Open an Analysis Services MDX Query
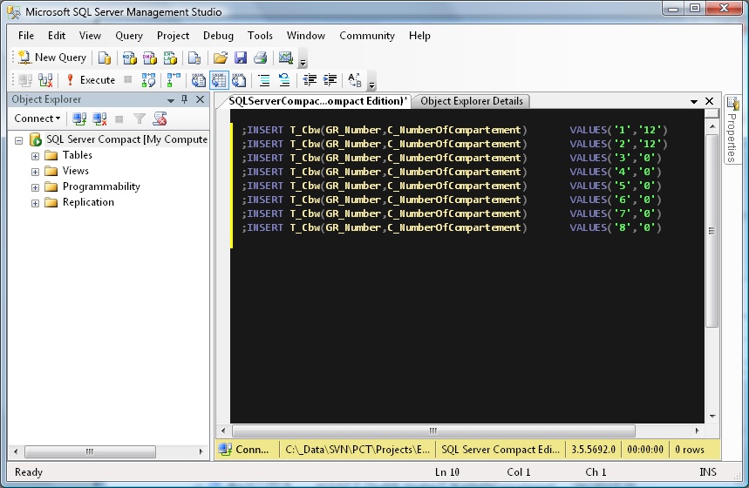The height and width of the screenshot is (488, 749). point(129,58)
